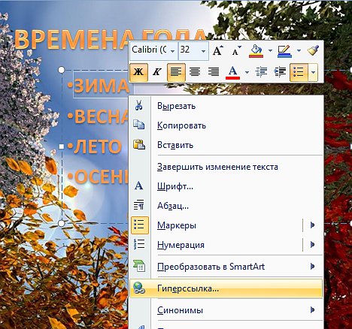The height and width of the screenshot is (329, 352).
Task: Apply shape outline with pen icon
Action: (x=284, y=51)
